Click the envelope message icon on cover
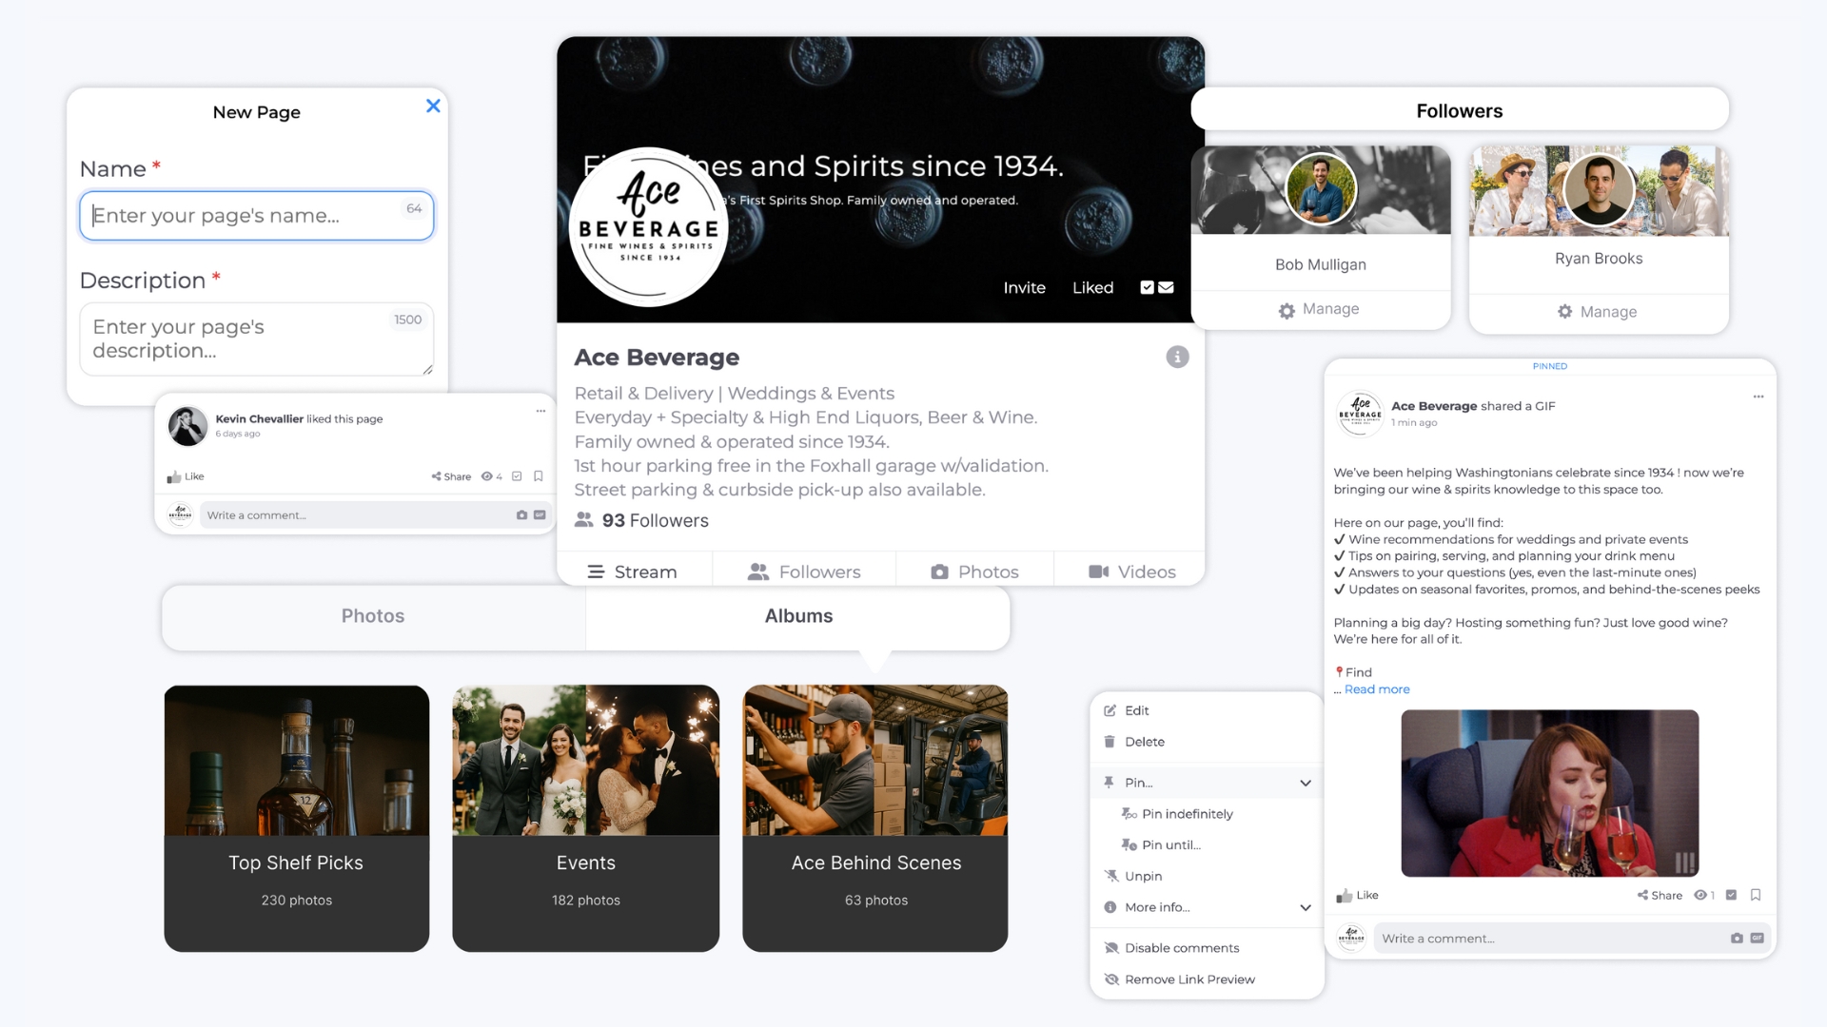This screenshot has height=1027, width=1827. click(1167, 287)
